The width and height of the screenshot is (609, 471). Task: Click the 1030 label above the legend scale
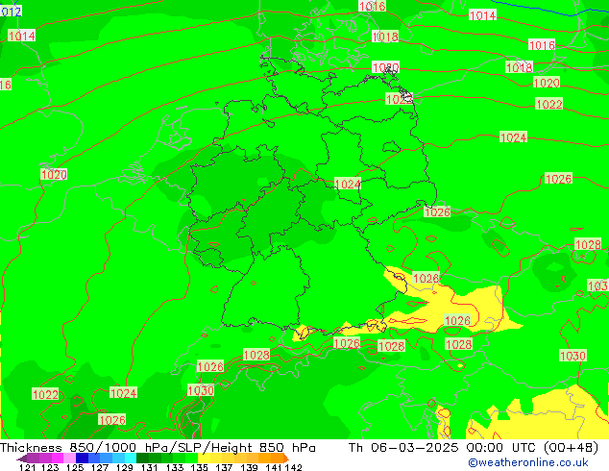tap(201, 390)
